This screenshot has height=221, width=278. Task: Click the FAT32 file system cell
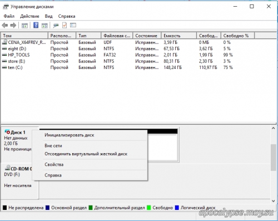pyautogui.click(x=110, y=55)
